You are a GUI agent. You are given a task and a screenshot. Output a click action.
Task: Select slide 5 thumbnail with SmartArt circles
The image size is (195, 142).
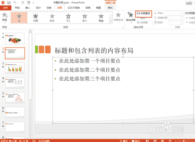[x=15, y=98]
